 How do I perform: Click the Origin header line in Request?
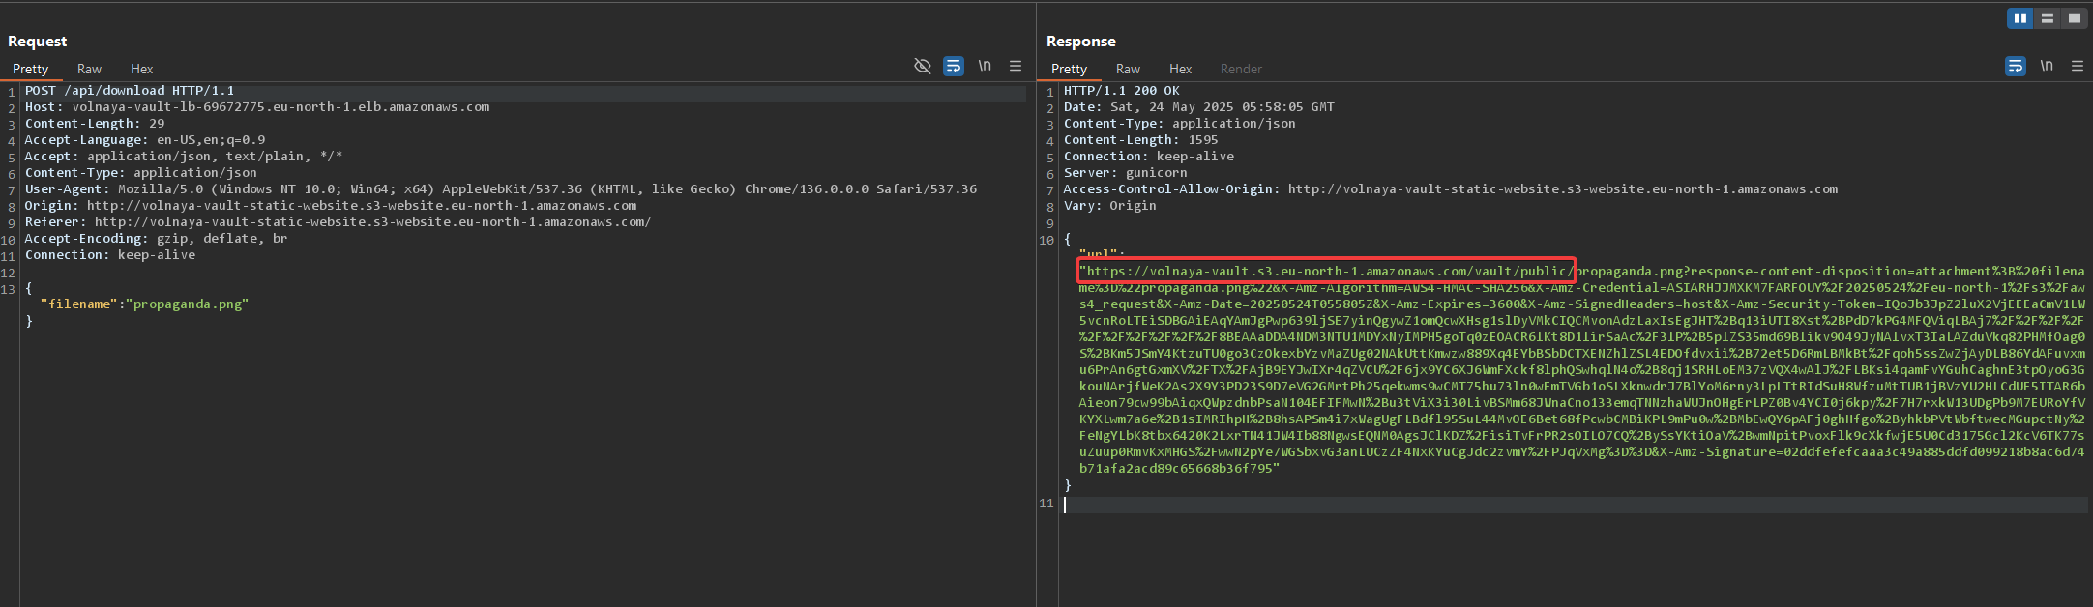[x=331, y=206]
